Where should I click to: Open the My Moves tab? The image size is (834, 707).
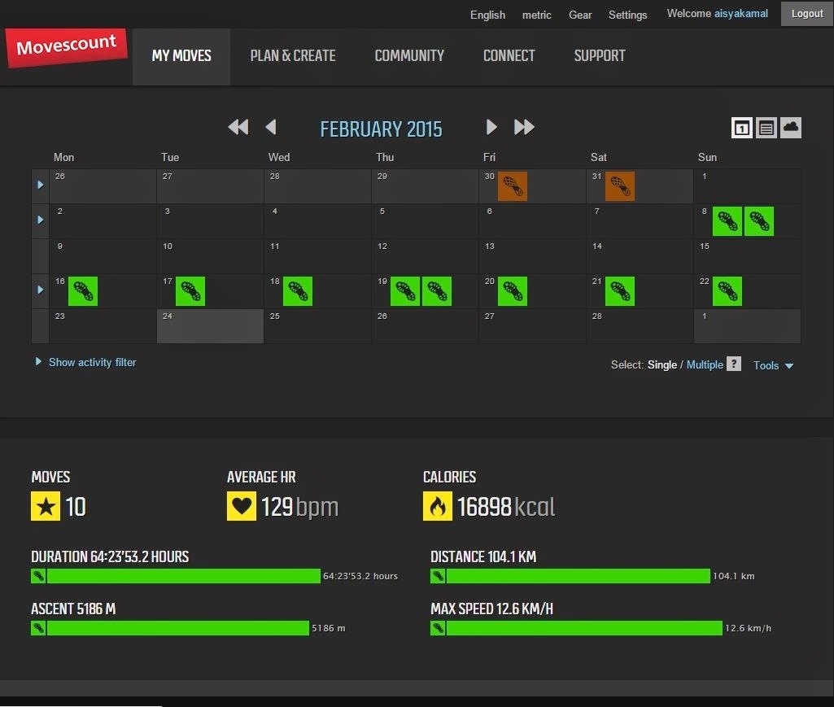point(181,56)
